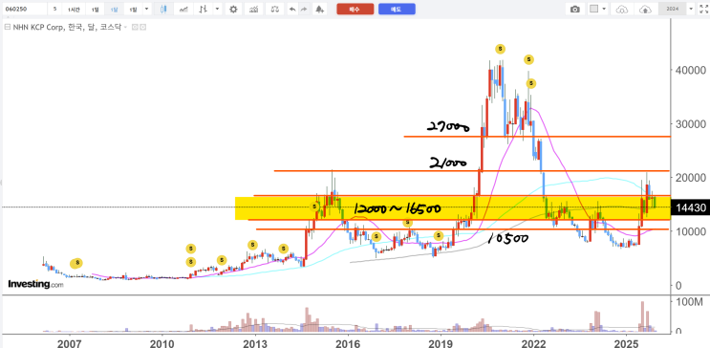Collapse the legend box beside NHN KCP Corp
Image resolution: width=710 pixels, height=348 pixels.
[7, 27]
